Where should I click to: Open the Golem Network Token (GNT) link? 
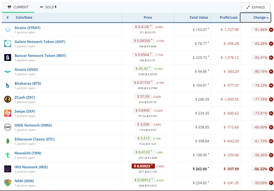click(40, 42)
